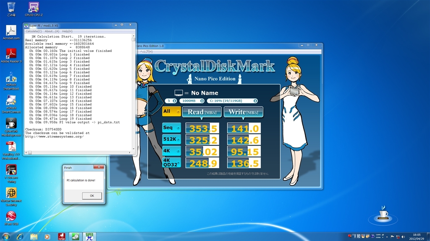Open Windows Explorer from the taskbar
This screenshot has width=430, height=241.
click(x=34, y=236)
